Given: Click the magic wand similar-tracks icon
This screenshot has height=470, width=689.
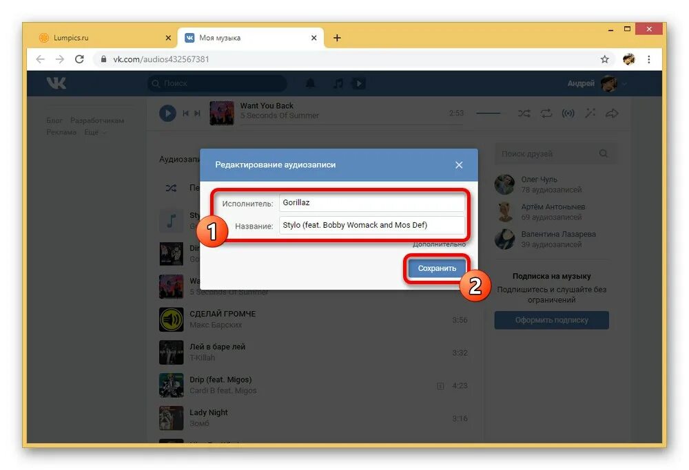Looking at the screenshot, I should 590,114.
